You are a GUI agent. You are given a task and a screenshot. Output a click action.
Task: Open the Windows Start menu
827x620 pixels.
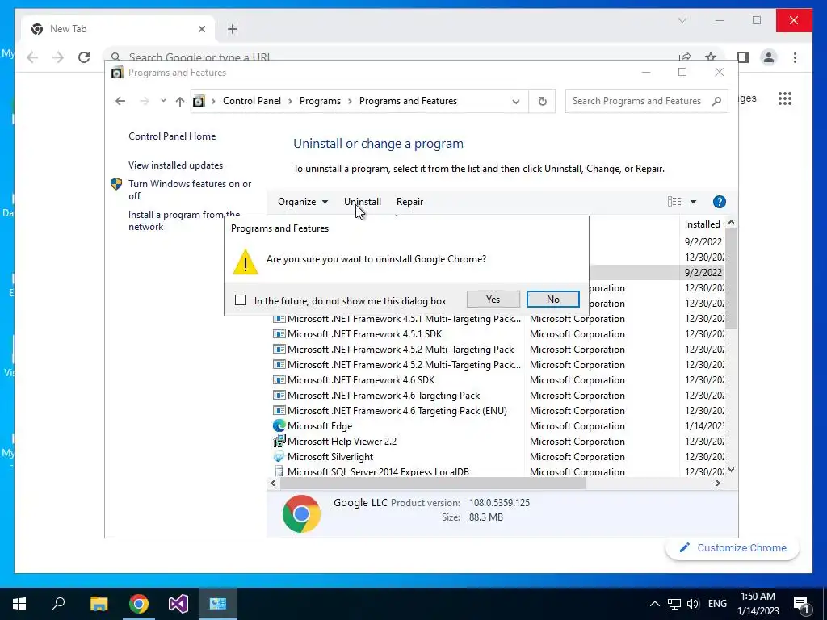click(19, 604)
